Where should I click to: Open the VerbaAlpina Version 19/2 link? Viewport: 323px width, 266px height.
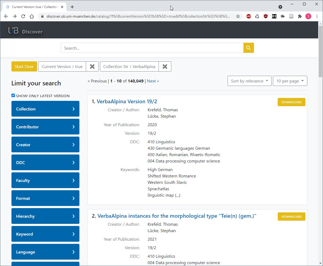tap(127, 101)
